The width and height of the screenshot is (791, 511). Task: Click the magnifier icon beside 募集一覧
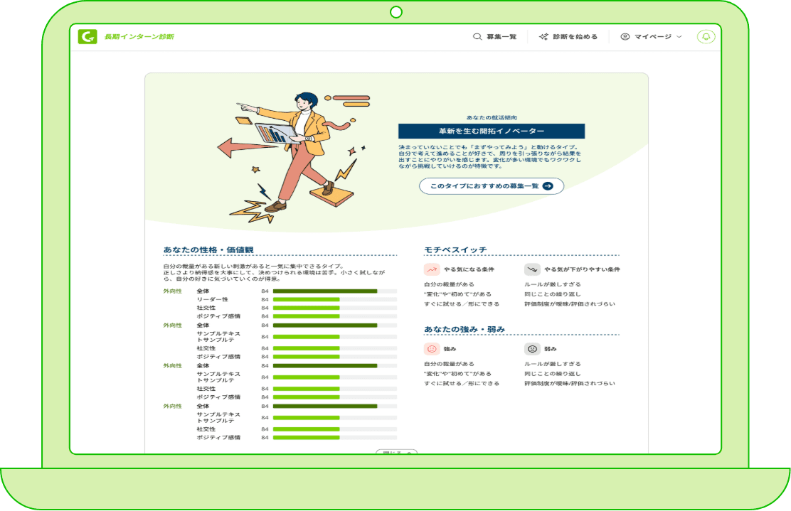[x=477, y=37]
